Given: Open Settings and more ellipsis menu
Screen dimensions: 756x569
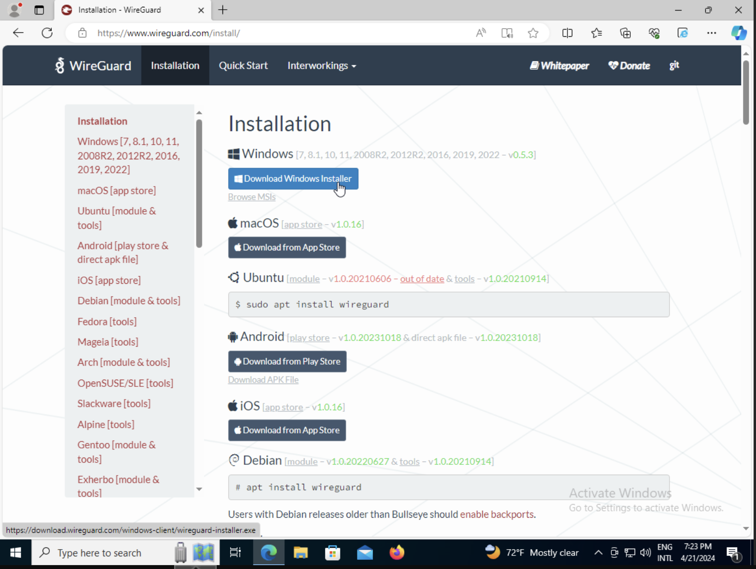Looking at the screenshot, I should pyautogui.click(x=711, y=33).
